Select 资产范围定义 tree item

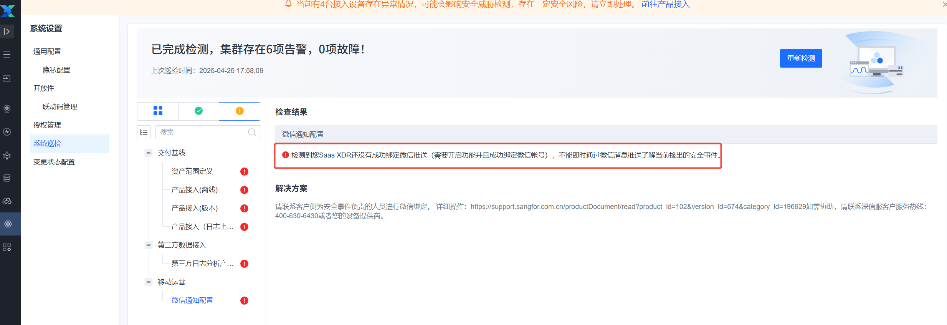tap(192, 171)
